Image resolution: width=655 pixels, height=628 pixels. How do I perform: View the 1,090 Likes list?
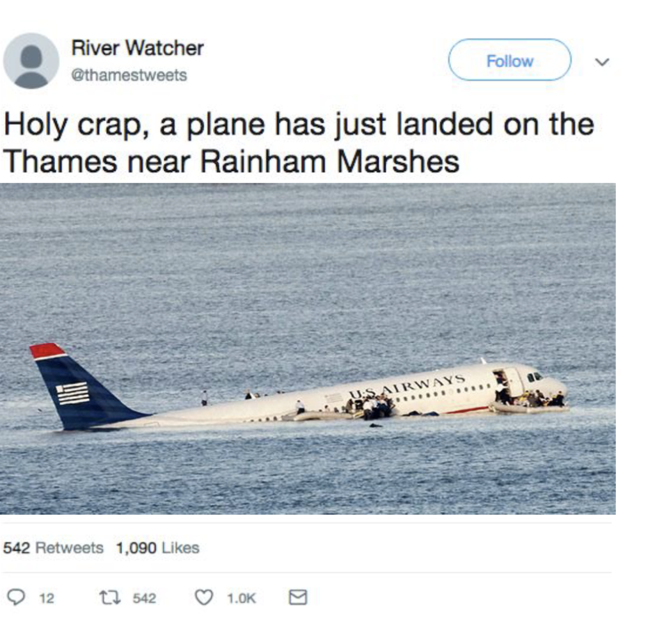pos(157,548)
